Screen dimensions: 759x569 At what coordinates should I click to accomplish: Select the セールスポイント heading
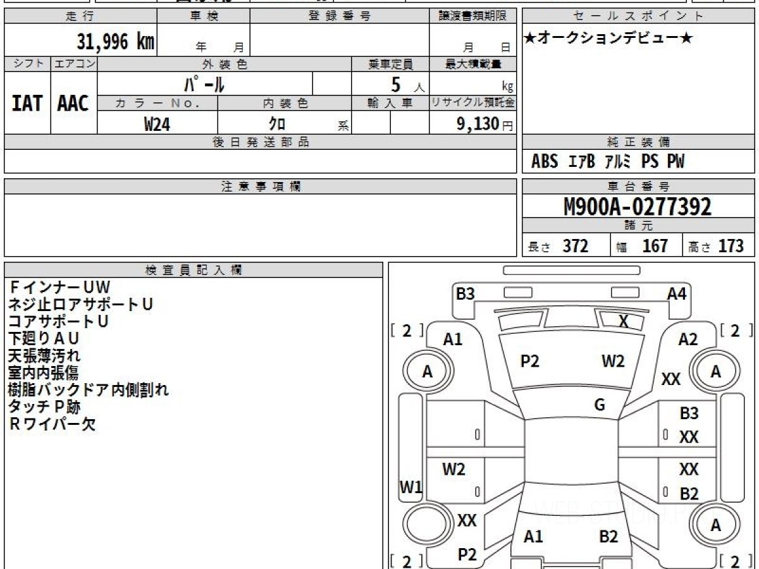638,16
